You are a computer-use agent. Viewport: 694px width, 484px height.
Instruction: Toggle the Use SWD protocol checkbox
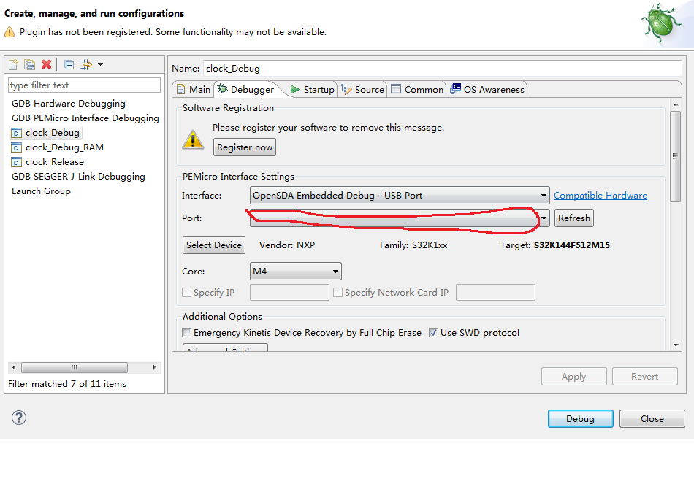pyautogui.click(x=434, y=333)
